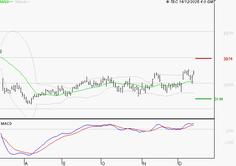Click the gray BBands legend line sample

point(29,2)
